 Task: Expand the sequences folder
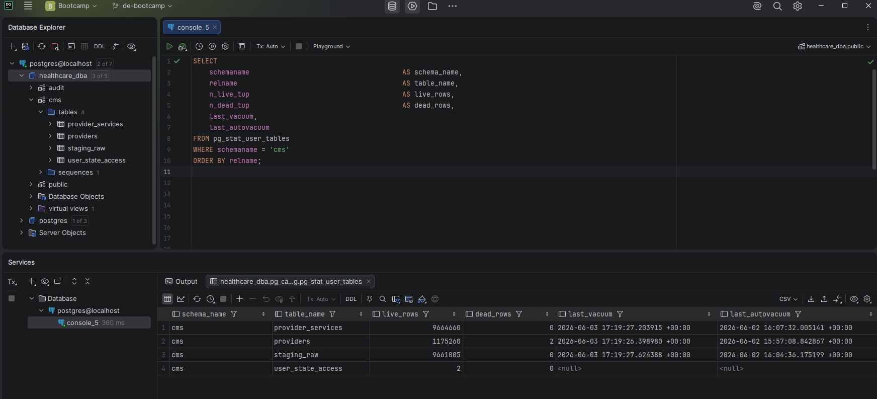[x=41, y=172]
